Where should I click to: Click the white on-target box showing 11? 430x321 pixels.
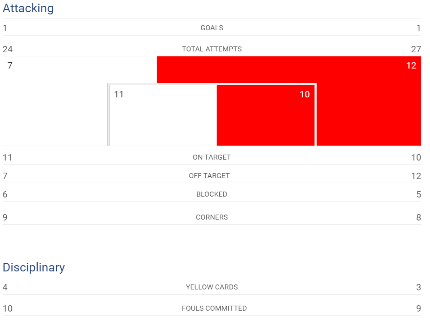pos(163,115)
